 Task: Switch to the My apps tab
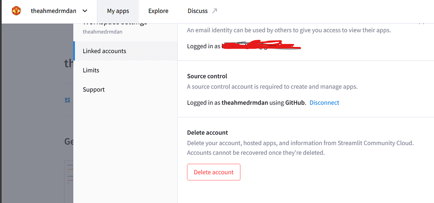pyautogui.click(x=118, y=11)
